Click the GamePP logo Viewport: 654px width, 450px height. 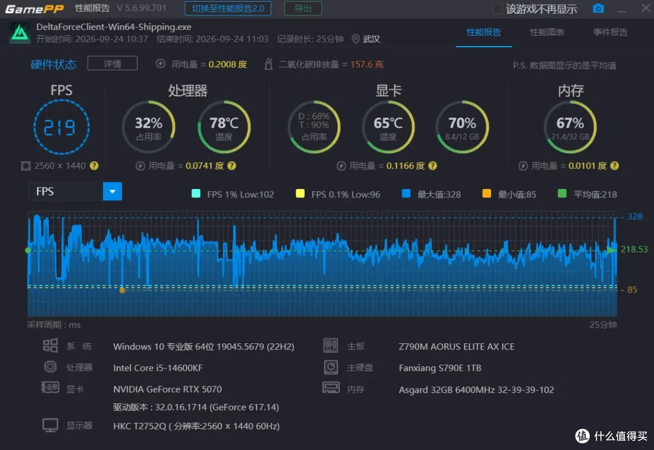(x=34, y=8)
